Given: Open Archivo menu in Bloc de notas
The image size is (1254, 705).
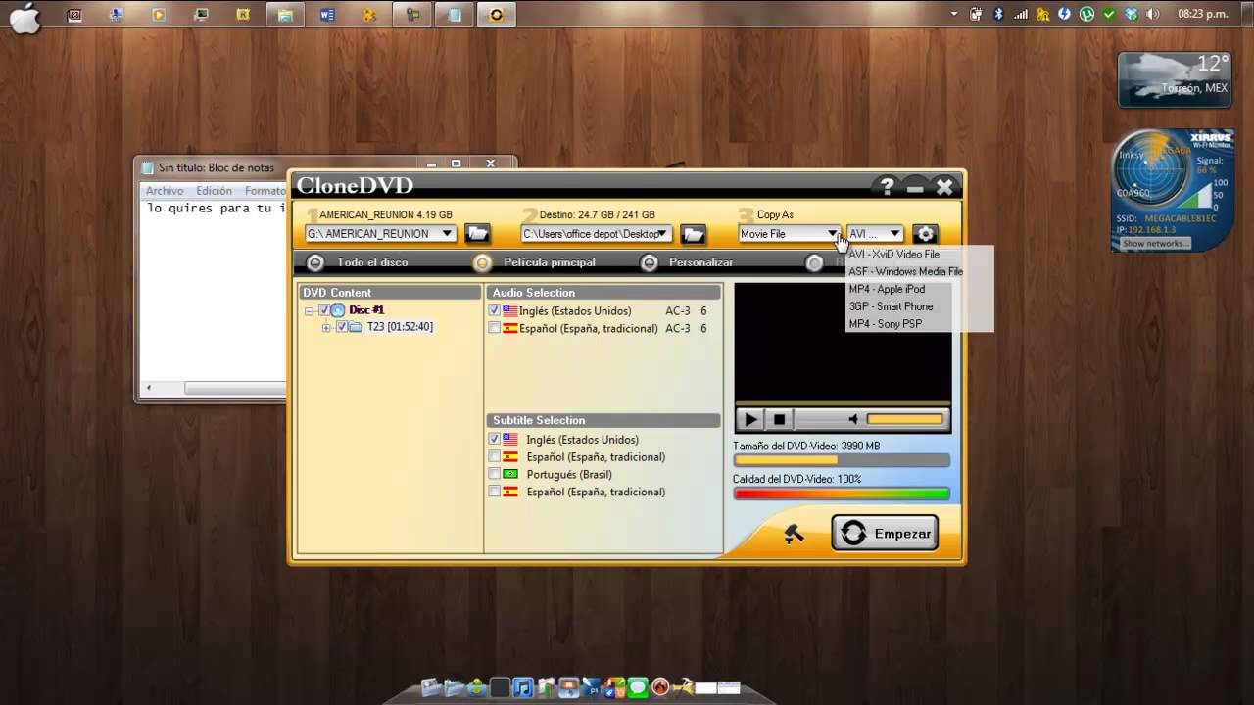Looking at the screenshot, I should [165, 191].
